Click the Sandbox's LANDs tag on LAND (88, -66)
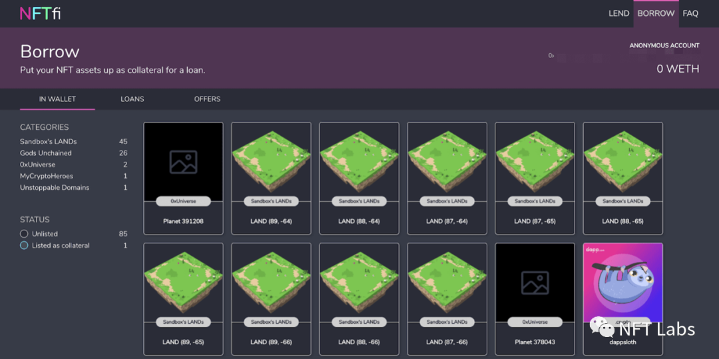This screenshot has width=719, height=359. [x=359, y=322]
